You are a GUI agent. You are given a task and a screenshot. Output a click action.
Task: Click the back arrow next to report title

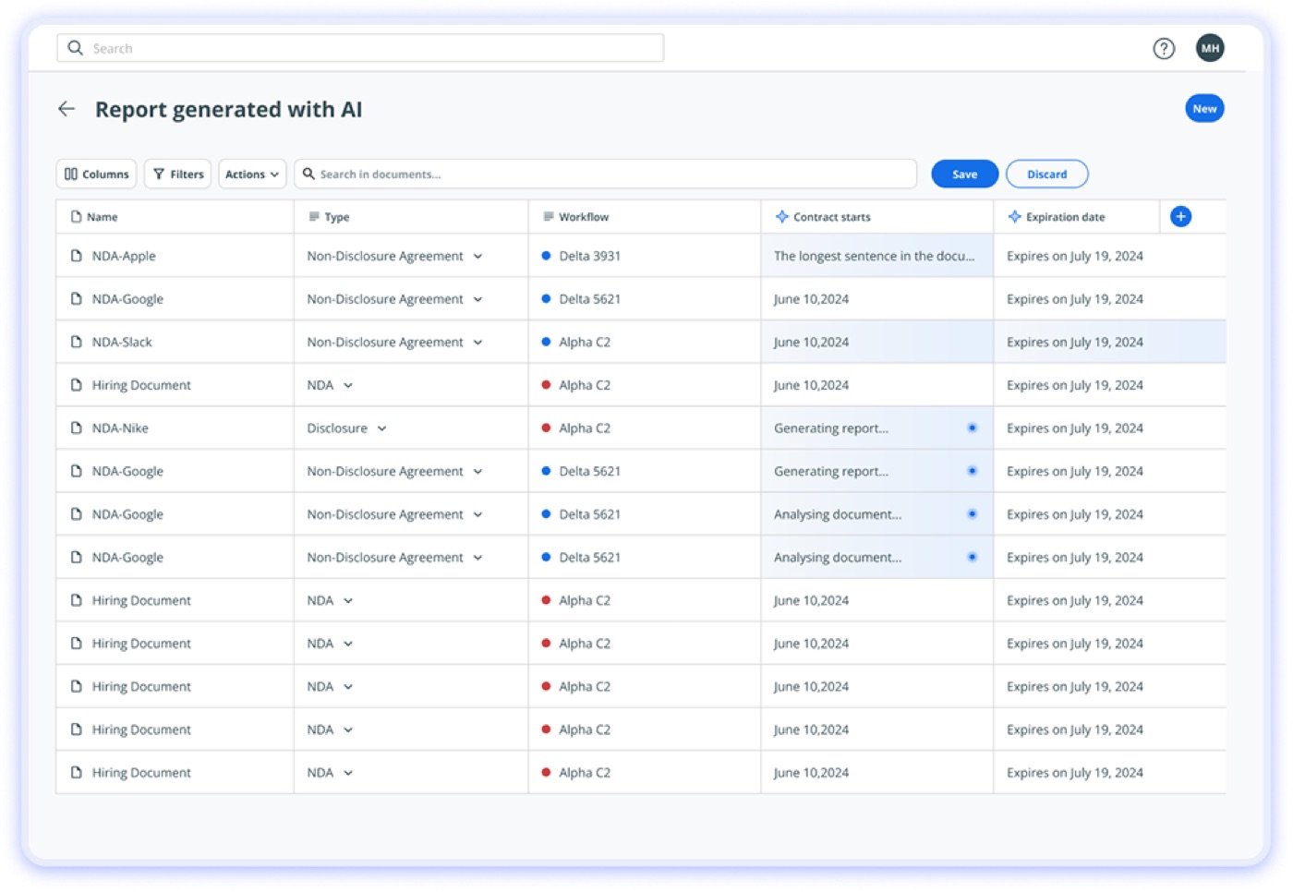click(x=66, y=109)
